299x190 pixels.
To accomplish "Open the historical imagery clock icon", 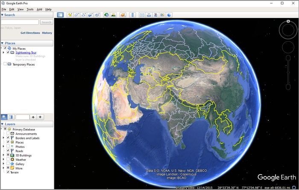I will coord(106,15).
